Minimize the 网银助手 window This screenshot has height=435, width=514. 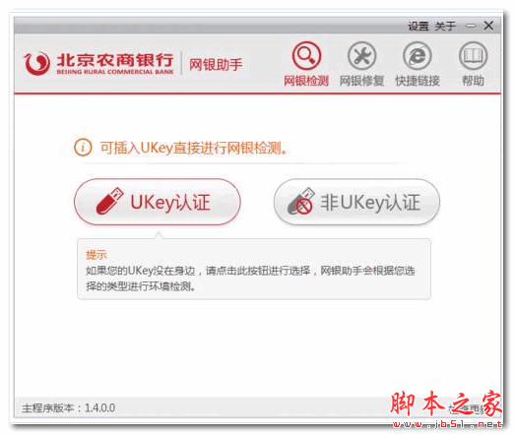(471, 26)
